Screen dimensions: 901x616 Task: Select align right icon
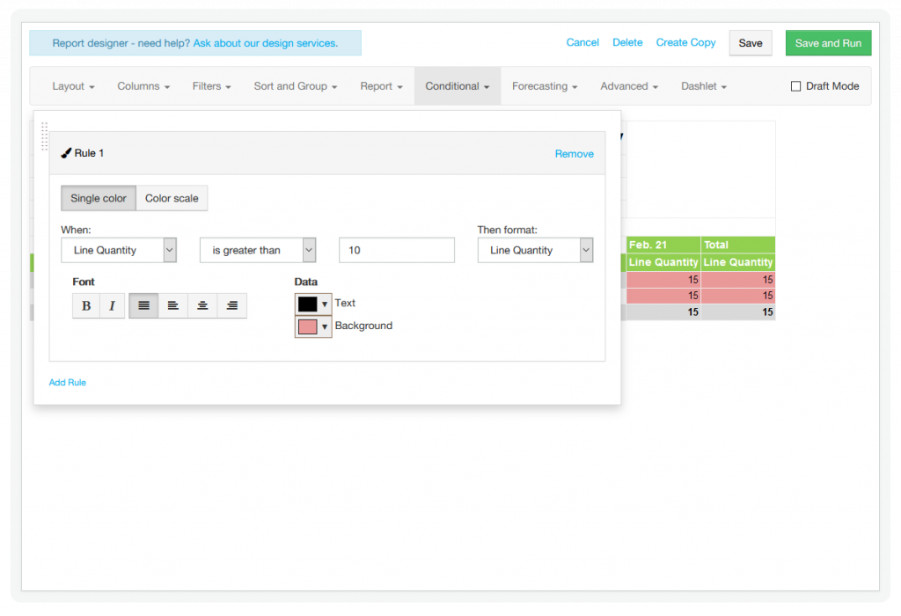pyautogui.click(x=232, y=305)
